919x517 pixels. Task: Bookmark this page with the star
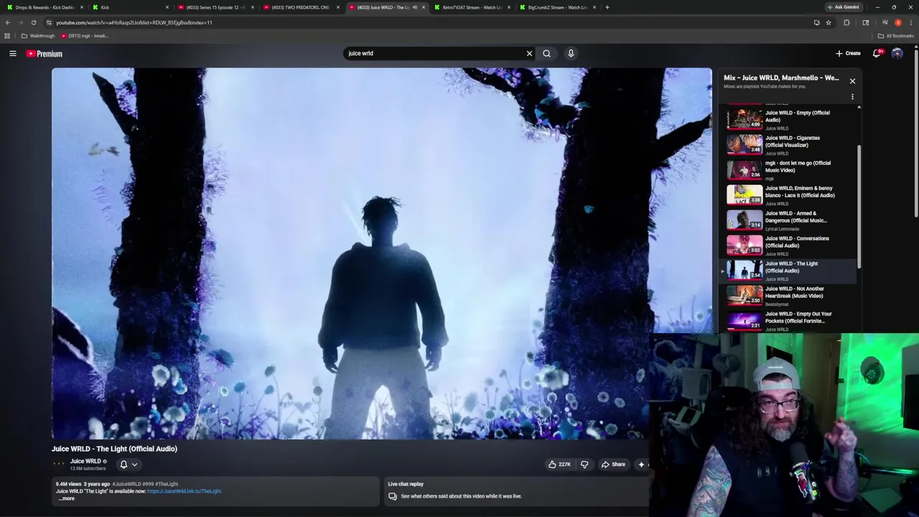[x=829, y=22]
